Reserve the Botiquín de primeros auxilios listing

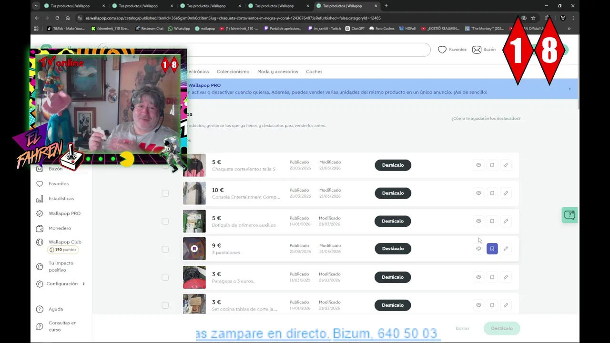click(x=492, y=221)
